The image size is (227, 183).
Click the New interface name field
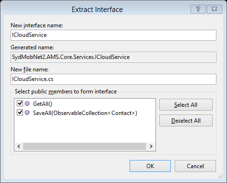click(x=113, y=35)
